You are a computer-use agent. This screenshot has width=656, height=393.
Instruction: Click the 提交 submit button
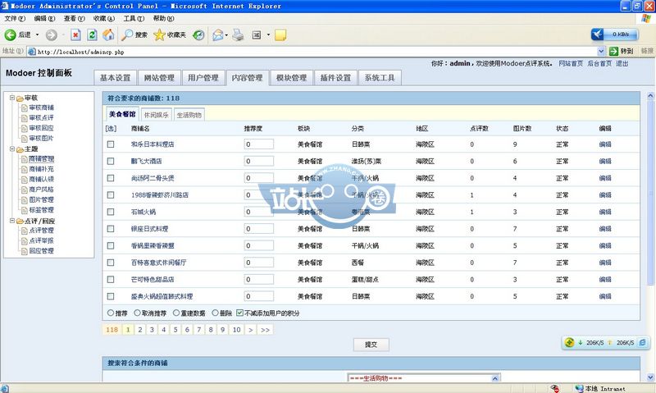(371, 345)
